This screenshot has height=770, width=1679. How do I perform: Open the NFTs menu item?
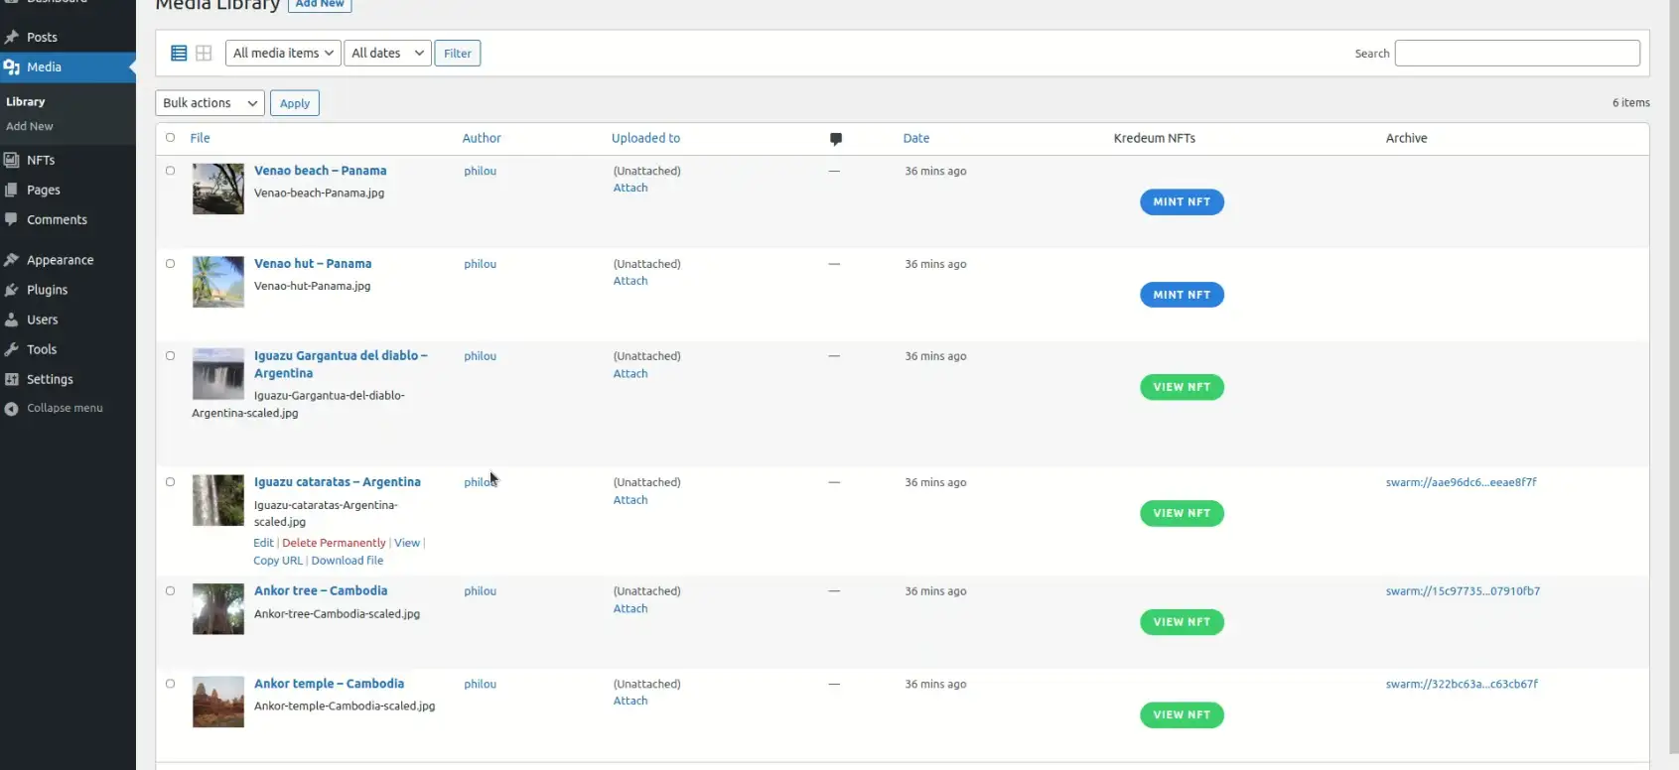coord(41,160)
